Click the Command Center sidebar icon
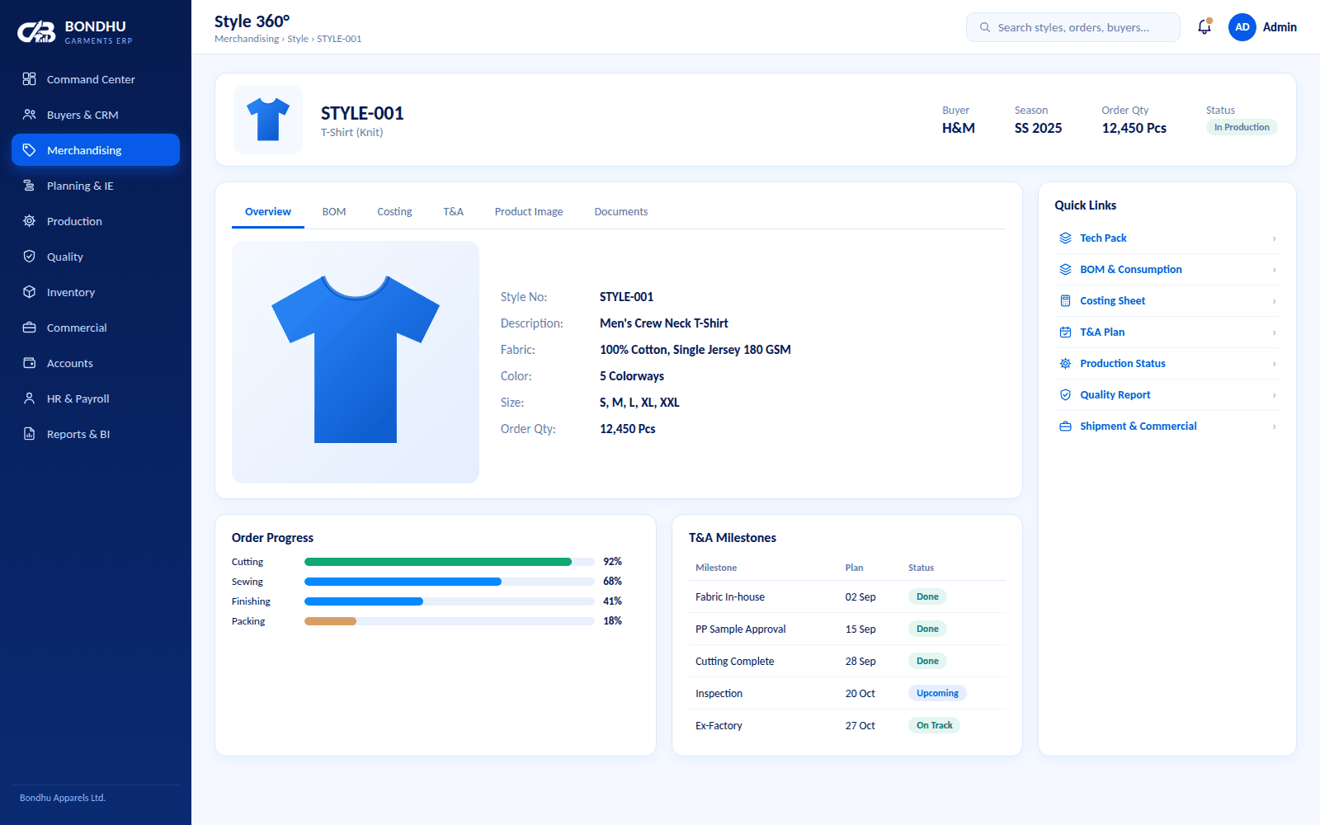The image size is (1320, 825). coord(30,79)
